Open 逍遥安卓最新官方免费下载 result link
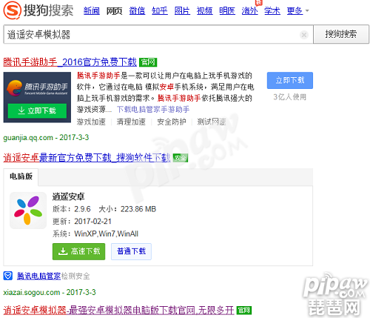The image size is (370, 318). 87,158
